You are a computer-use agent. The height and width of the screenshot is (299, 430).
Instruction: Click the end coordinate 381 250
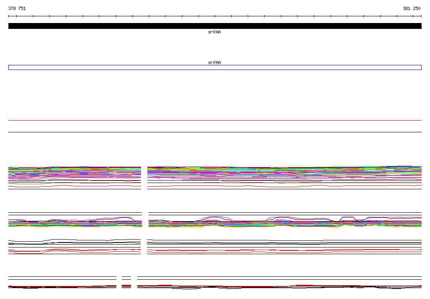click(412, 8)
